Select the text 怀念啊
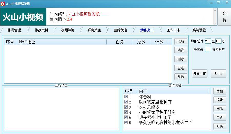This screenshot has width=231, height=134. [x=145, y=97]
